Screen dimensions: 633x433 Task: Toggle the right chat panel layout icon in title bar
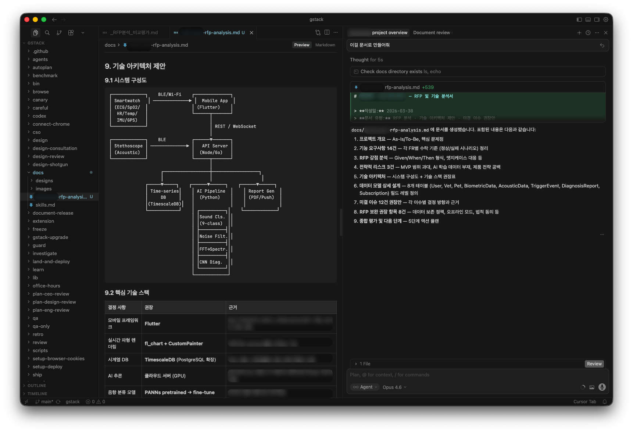[597, 19]
